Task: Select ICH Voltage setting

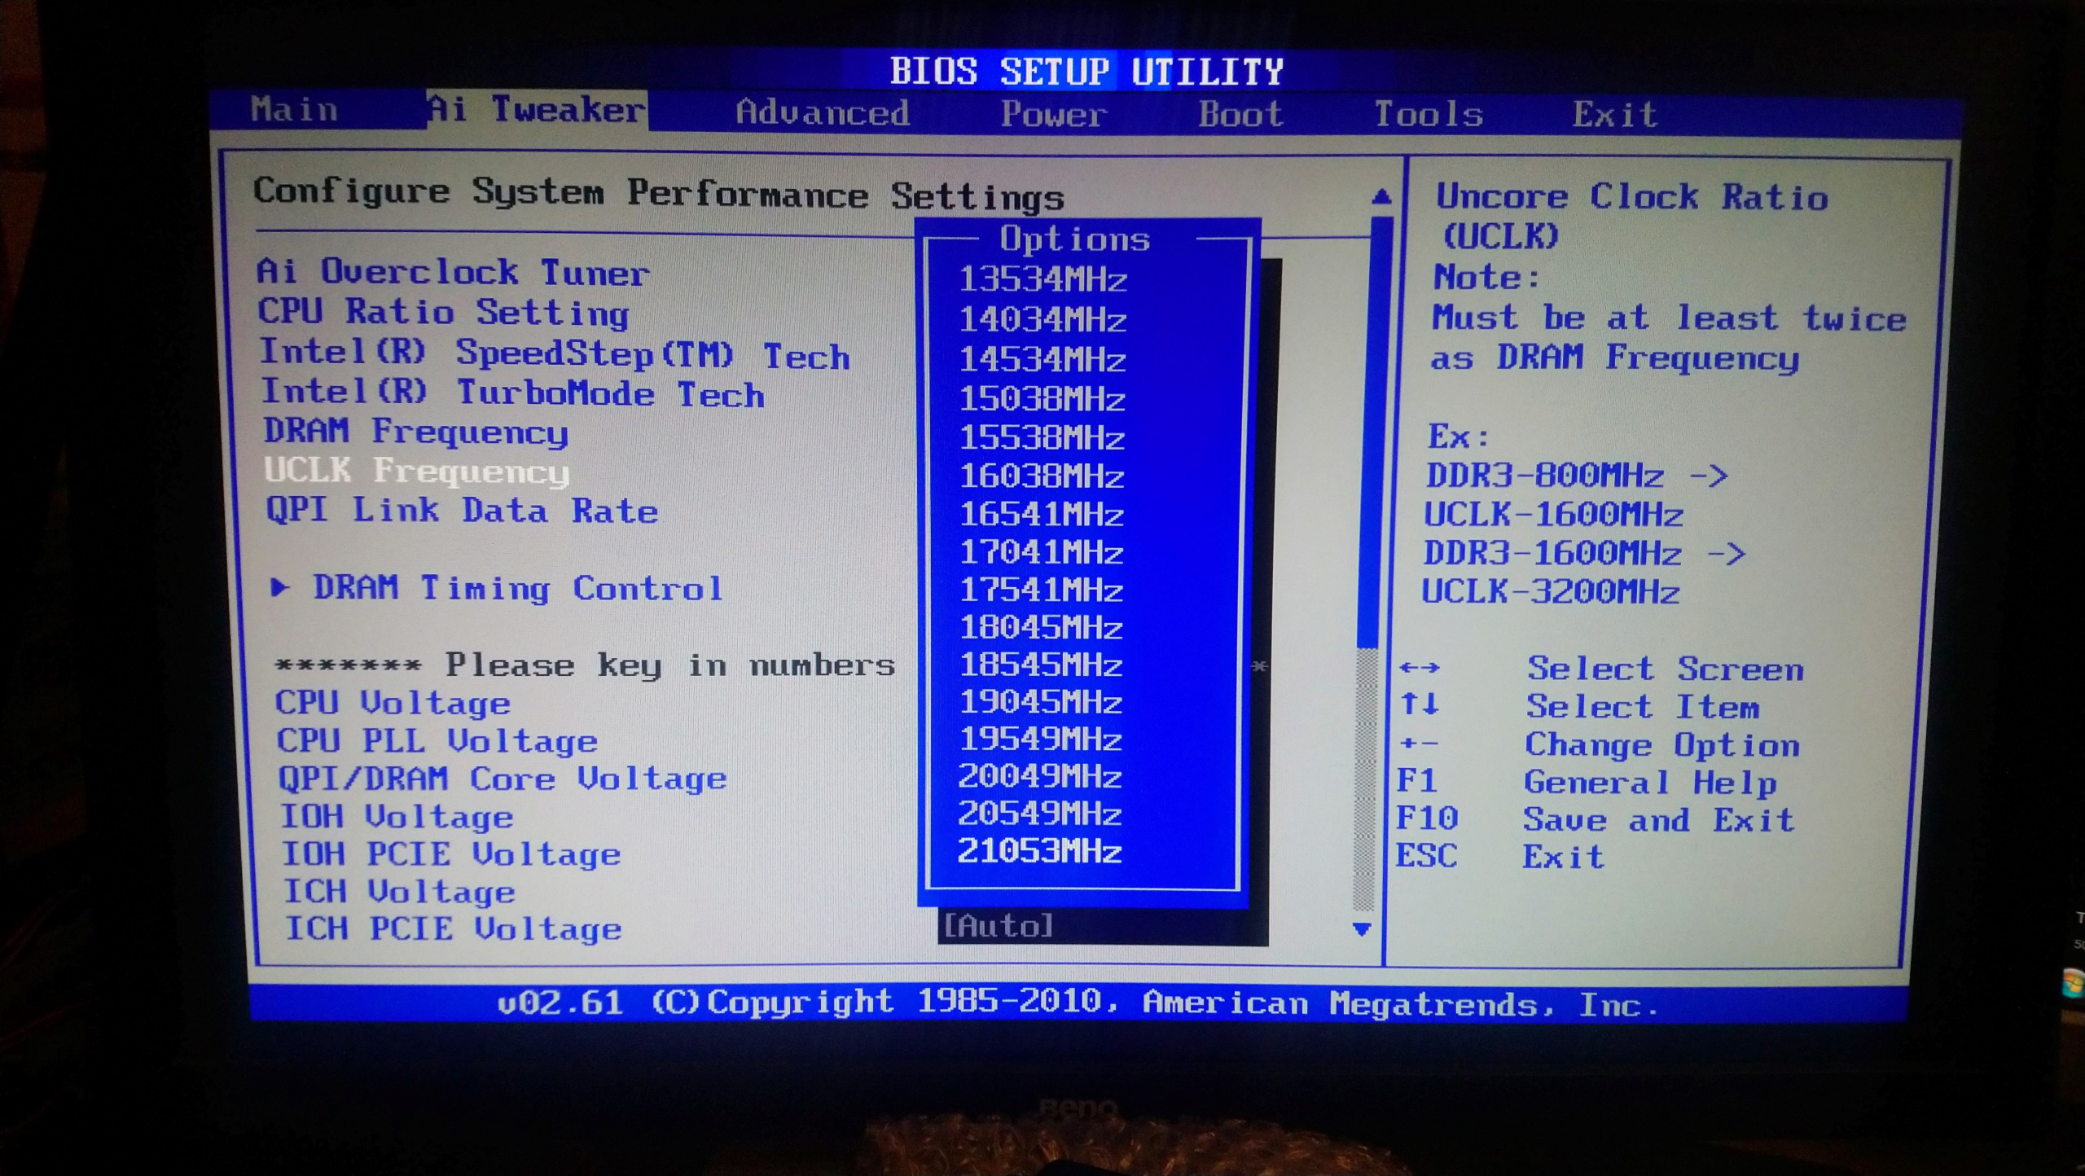Action: (x=399, y=891)
